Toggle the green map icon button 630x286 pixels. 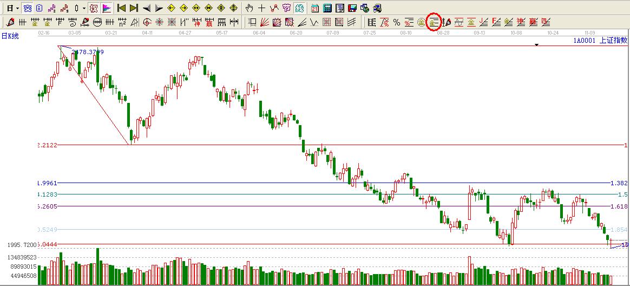[x=298, y=8]
